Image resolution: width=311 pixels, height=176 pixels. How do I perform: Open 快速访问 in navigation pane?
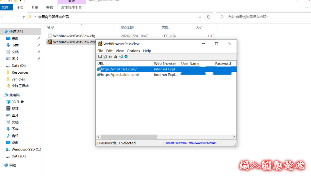tap(16, 32)
